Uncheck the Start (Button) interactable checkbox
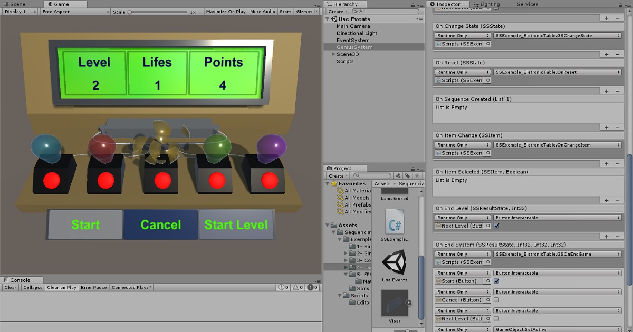633x332 pixels. (x=496, y=281)
